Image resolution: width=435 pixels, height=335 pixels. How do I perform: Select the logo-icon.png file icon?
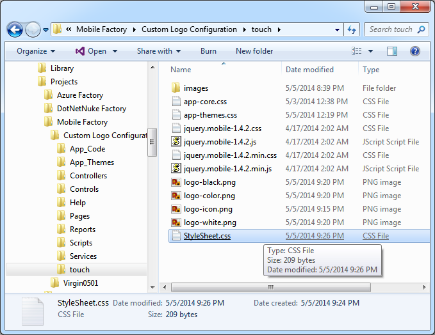coord(176,209)
